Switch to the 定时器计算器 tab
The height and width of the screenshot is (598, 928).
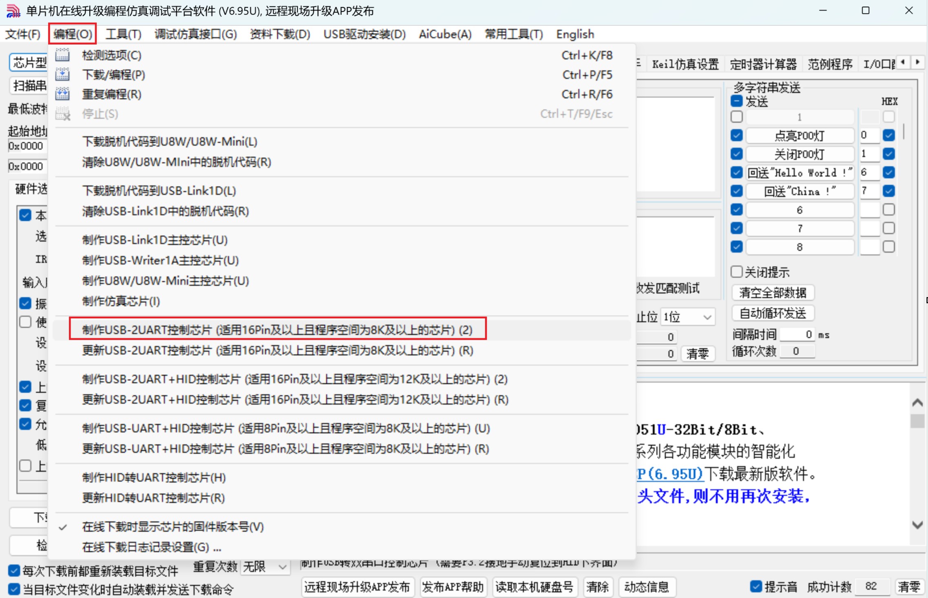(763, 64)
